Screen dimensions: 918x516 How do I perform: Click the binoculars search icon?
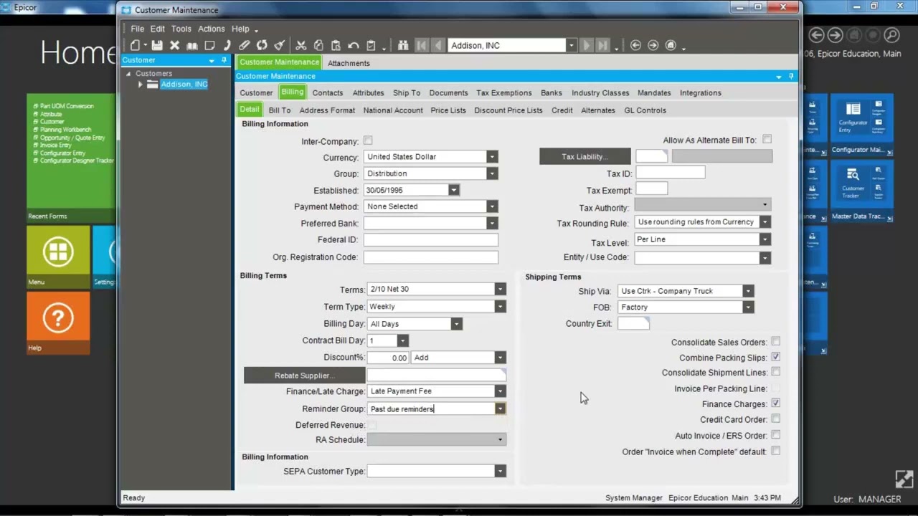(x=403, y=45)
